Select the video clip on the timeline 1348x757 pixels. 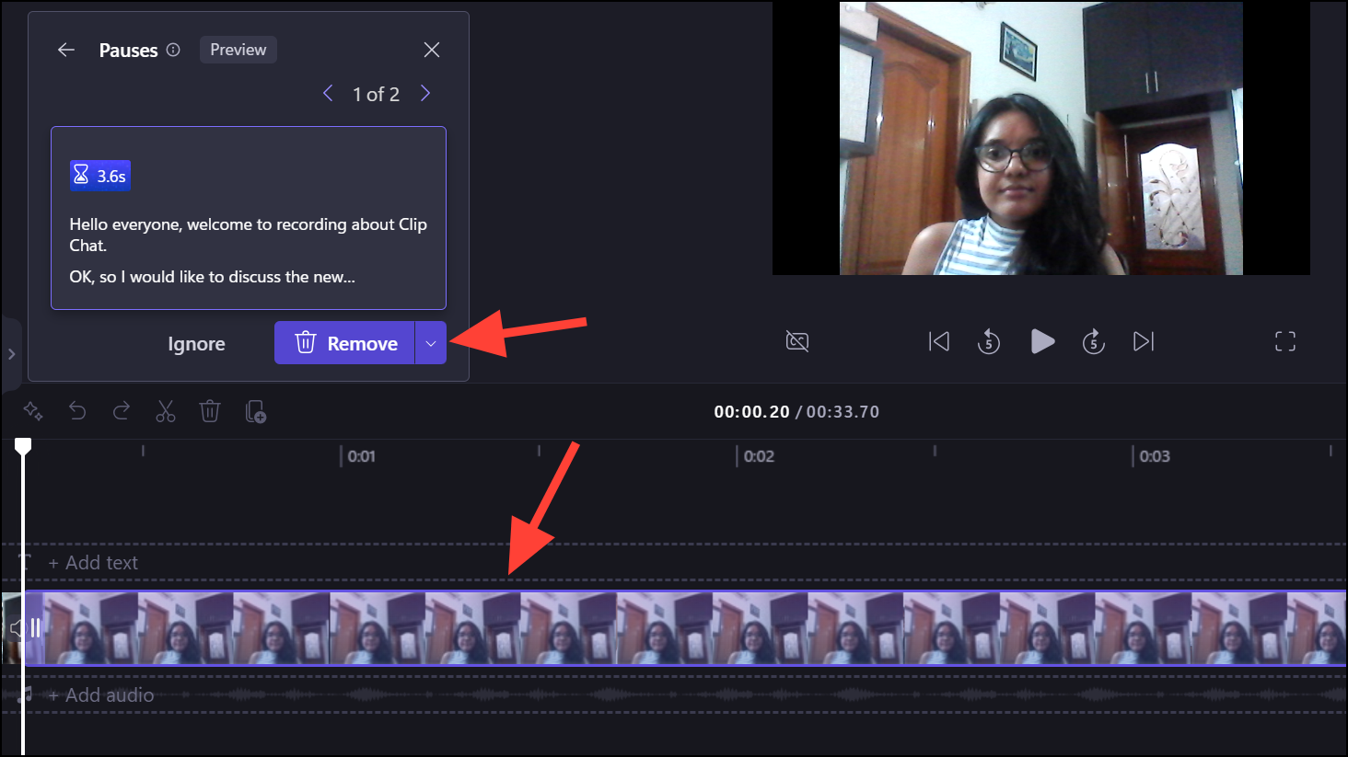(x=684, y=628)
